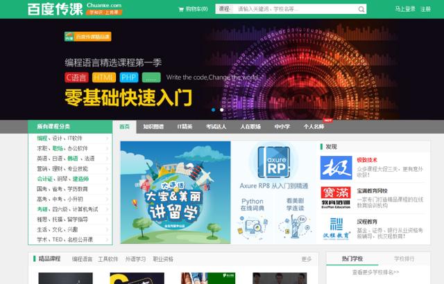
Task: Expand the 营销、理财、专业技能 category arrow
Action: pos(108,169)
